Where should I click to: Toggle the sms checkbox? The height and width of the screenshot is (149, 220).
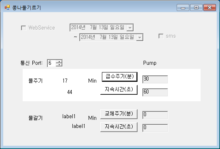click(x=161, y=36)
